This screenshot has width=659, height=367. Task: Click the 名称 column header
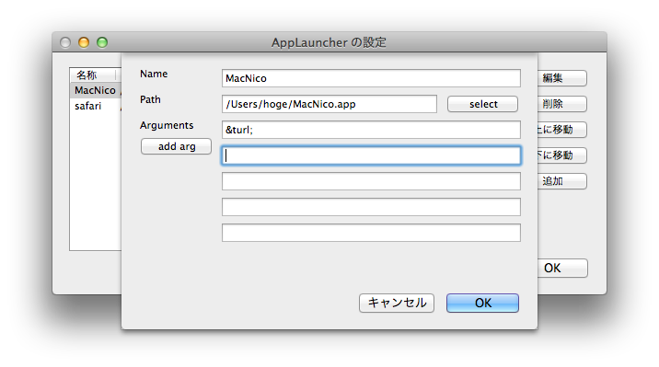93,75
